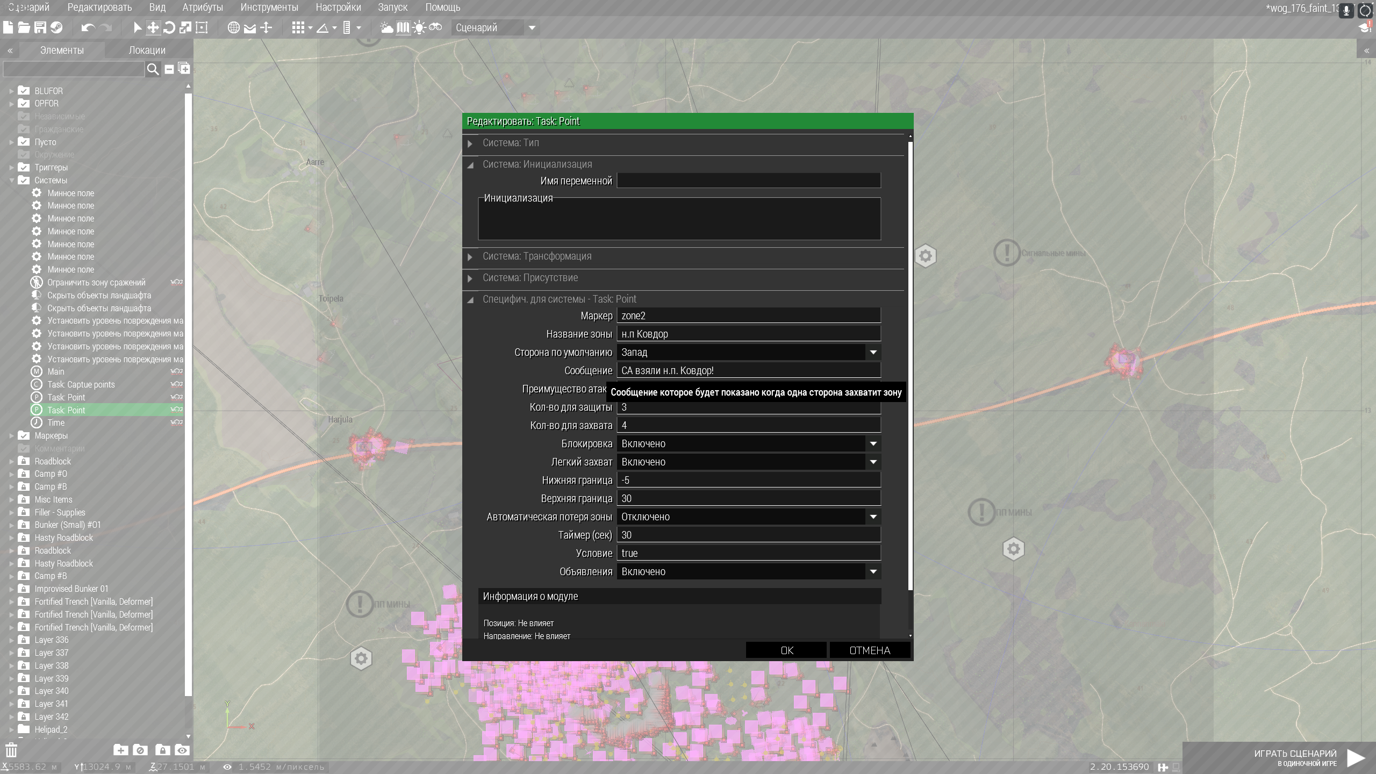This screenshot has height=774, width=1376.
Task: Toggle the map view icon
Action: coord(403,27)
